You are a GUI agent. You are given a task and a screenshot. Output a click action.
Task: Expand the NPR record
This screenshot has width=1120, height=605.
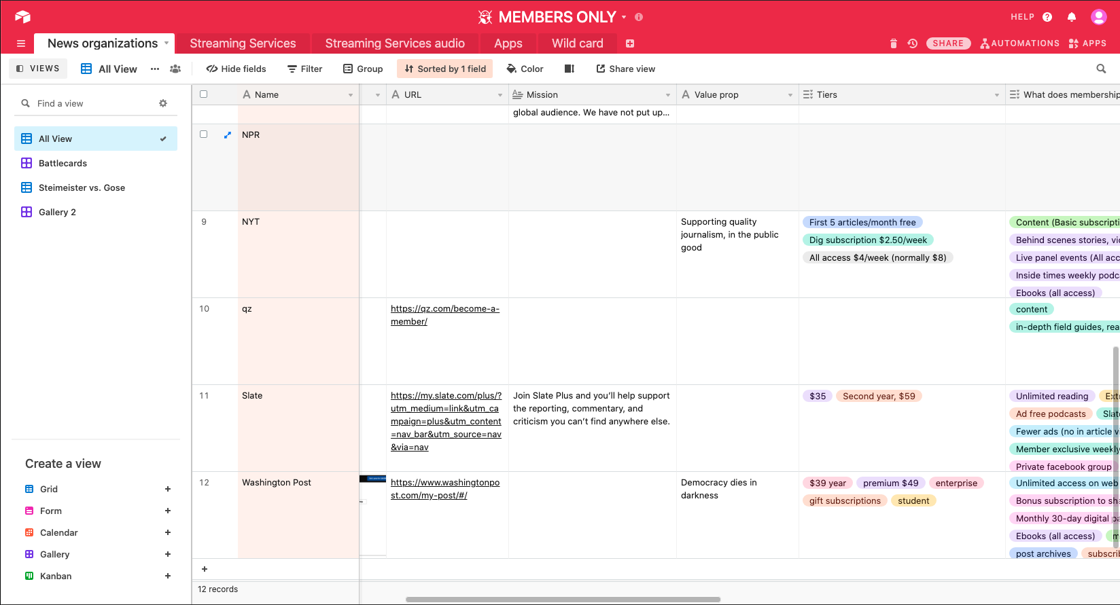coord(228,135)
